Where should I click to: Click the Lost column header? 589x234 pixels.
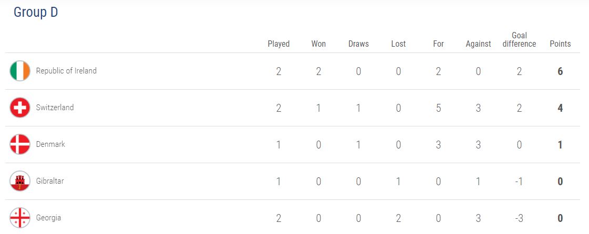coord(398,44)
